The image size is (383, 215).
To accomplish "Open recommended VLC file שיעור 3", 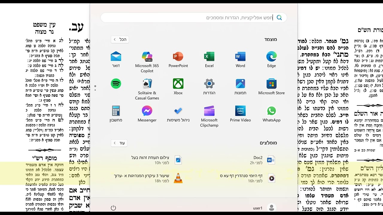I will [148, 178].
